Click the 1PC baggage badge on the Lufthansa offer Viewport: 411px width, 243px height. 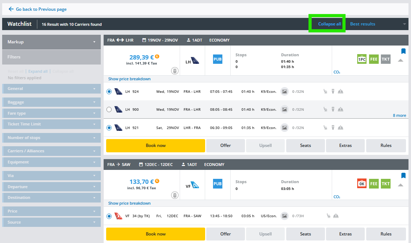coord(362,59)
